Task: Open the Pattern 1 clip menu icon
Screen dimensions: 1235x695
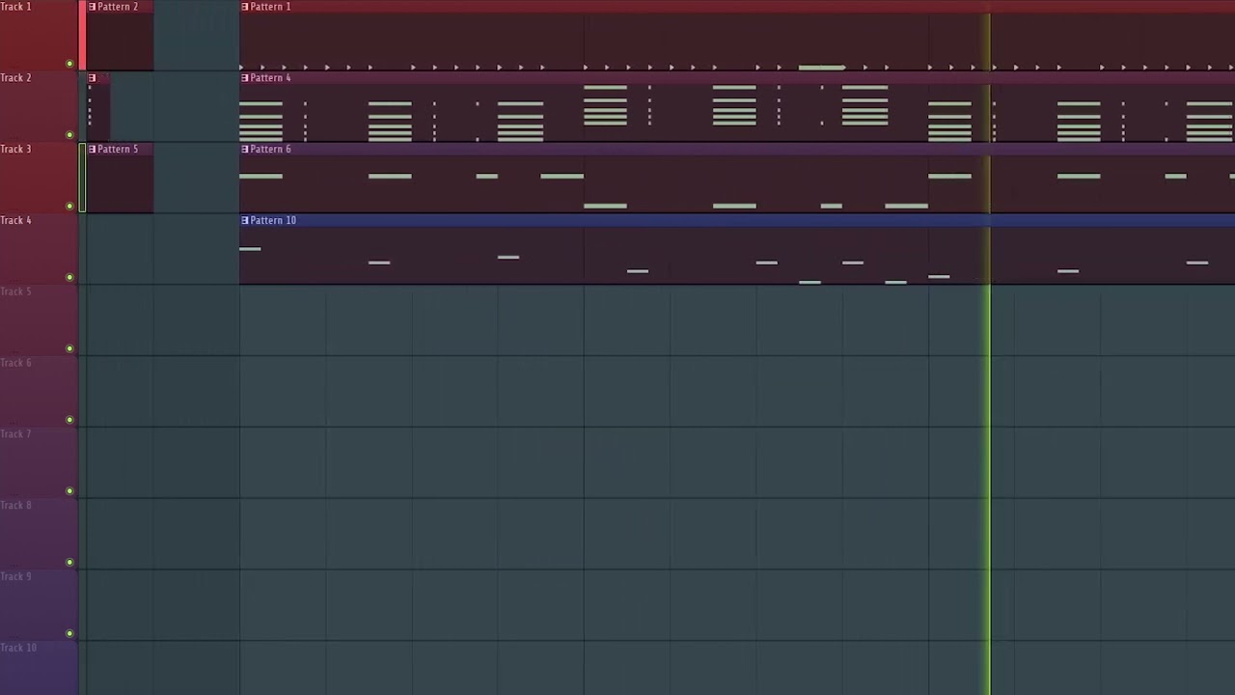Action: click(245, 7)
